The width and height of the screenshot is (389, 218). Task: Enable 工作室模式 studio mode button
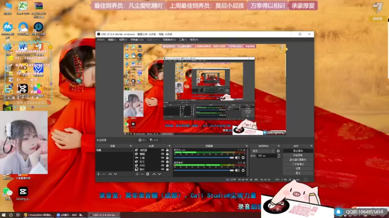pyautogui.click(x=298, y=164)
